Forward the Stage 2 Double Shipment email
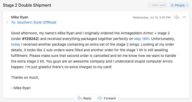The height and width of the screenshot is (102, 192). tap(106, 98)
